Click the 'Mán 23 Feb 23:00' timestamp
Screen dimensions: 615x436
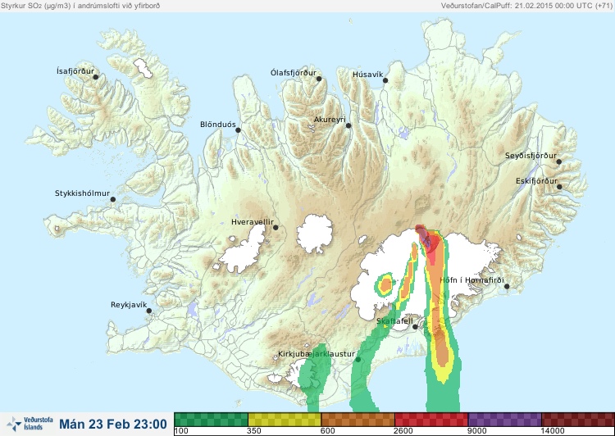tap(113, 425)
